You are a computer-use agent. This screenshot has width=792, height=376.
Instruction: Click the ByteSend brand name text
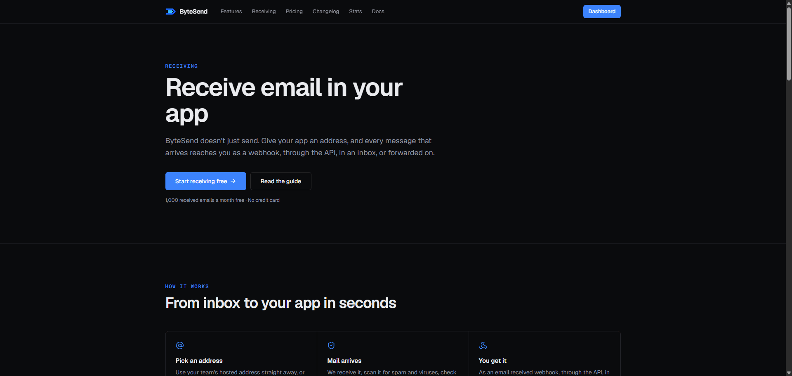coord(193,12)
